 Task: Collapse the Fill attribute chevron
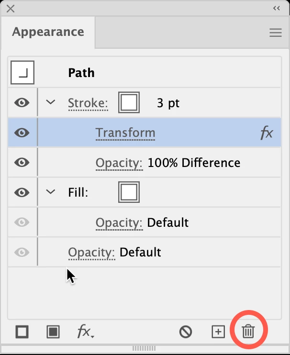[50, 192]
